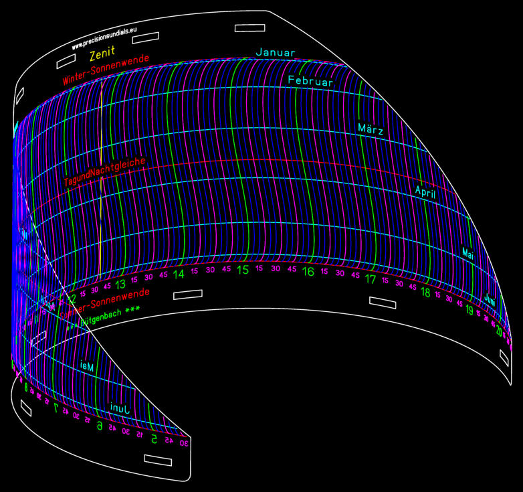Select the green hour 15 marker
Image resolution: width=523 pixels, height=492 pixels.
tap(243, 270)
